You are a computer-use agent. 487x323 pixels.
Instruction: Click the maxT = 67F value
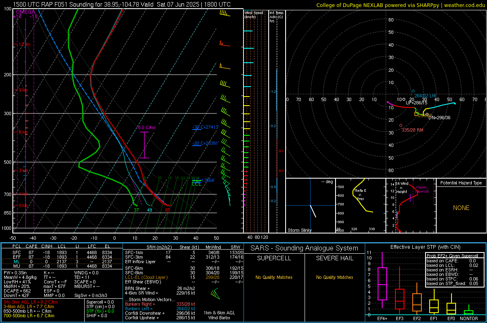click(54, 286)
